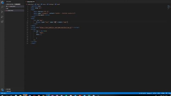This screenshot has width=171, height=96.
Task: Click the feedback icon in status bar
Action: pyautogui.click(x=166, y=93)
